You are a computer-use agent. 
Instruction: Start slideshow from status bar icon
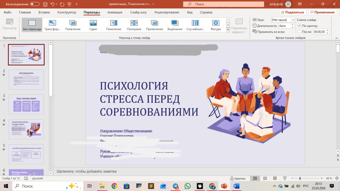tap(285, 178)
